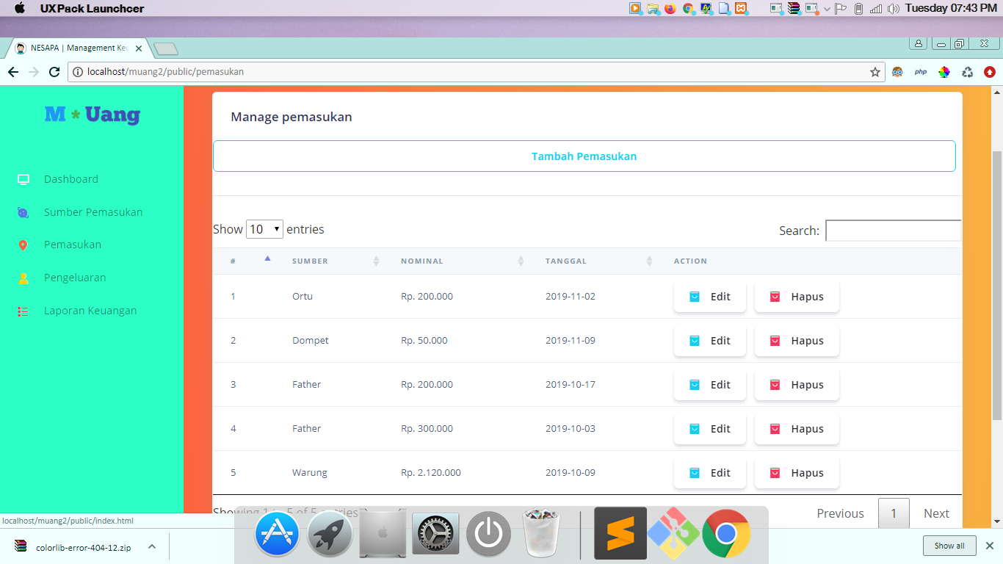Open the Show entries dropdown
The width and height of the screenshot is (1003, 564).
(x=264, y=229)
